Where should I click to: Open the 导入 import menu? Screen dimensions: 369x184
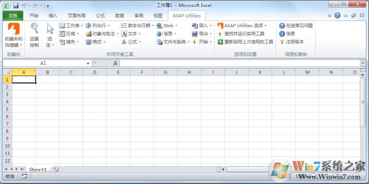[x=202, y=26]
